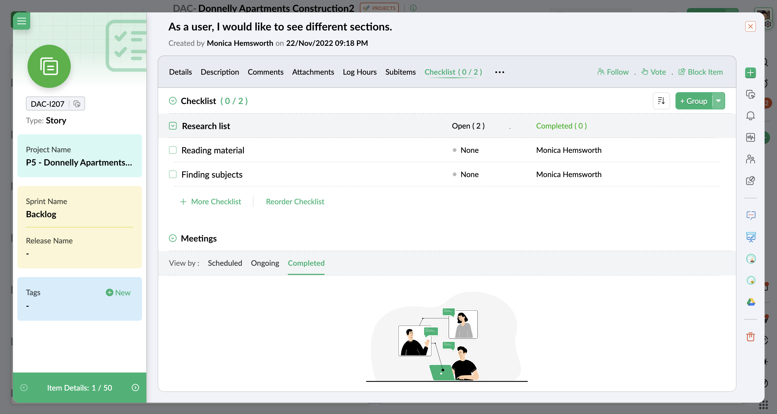Open the activity monitor sidebar icon
The height and width of the screenshot is (414, 777).
pyautogui.click(x=750, y=137)
